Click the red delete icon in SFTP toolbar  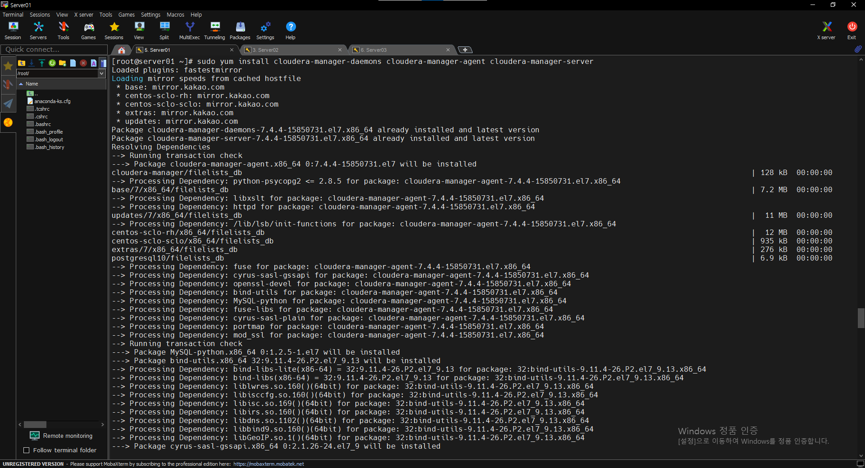pos(83,63)
